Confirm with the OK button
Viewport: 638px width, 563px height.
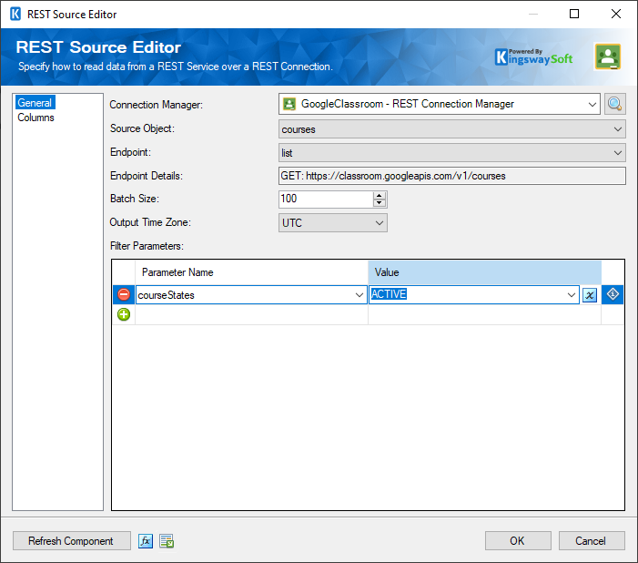click(518, 540)
